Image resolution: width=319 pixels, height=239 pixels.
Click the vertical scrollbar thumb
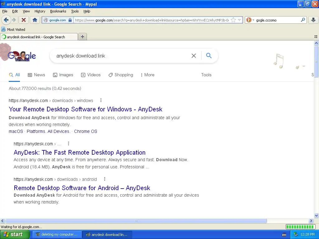316,61
